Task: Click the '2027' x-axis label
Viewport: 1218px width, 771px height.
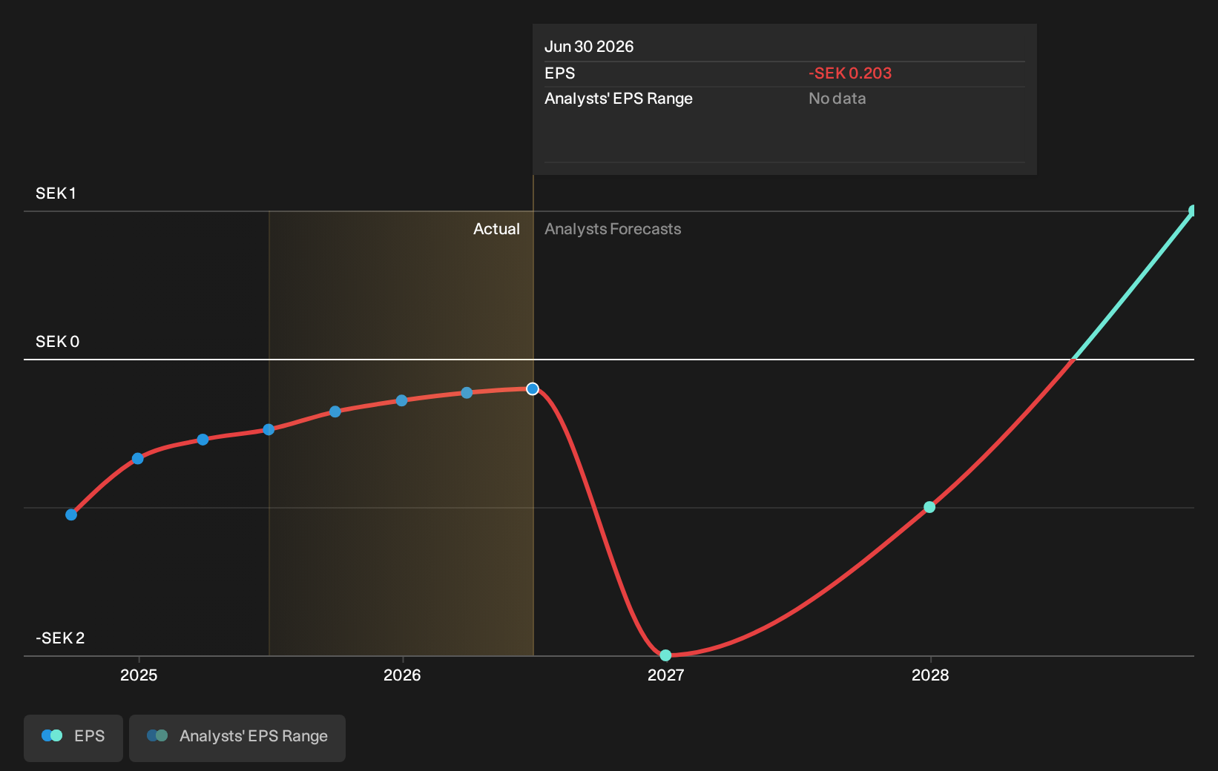Action: (x=666, y=675)
